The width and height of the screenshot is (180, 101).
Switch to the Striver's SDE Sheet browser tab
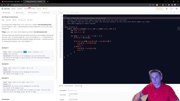tap(12, 2)
